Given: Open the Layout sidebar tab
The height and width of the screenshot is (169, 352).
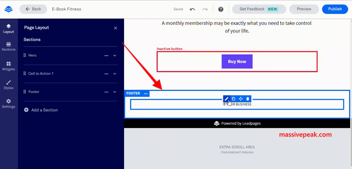Looking at the screenshot, I should [x=9, y=29].
